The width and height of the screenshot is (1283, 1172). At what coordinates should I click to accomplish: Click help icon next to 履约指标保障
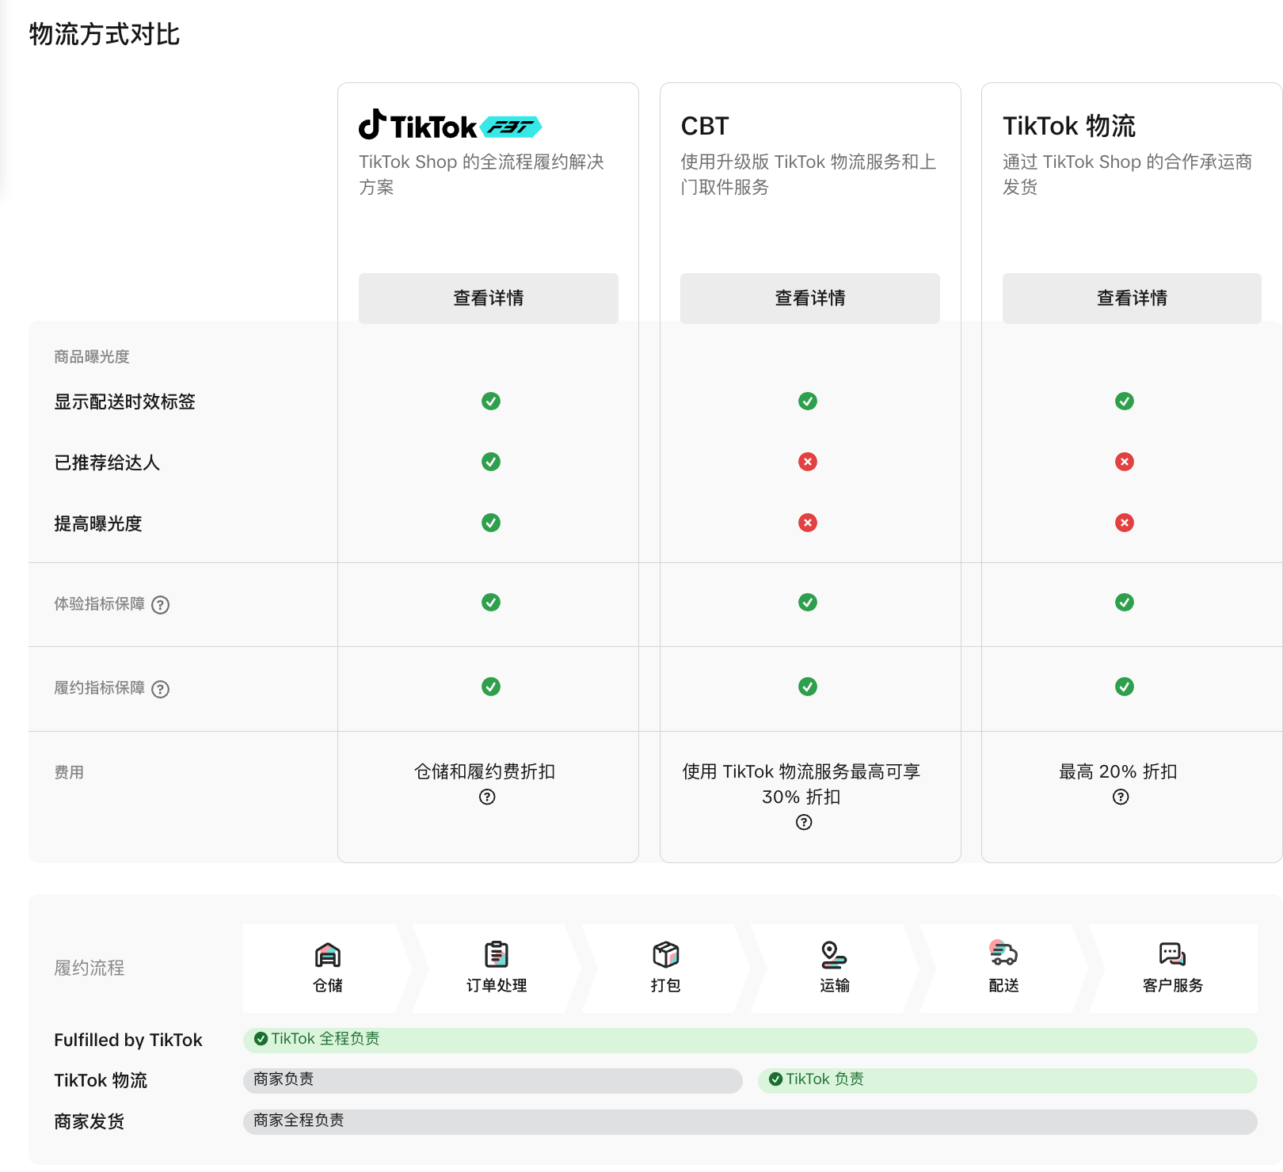(x=161, y=689)
